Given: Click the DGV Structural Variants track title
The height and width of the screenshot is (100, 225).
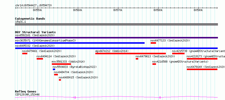Looking at the screenshot, I should (35, 32).
